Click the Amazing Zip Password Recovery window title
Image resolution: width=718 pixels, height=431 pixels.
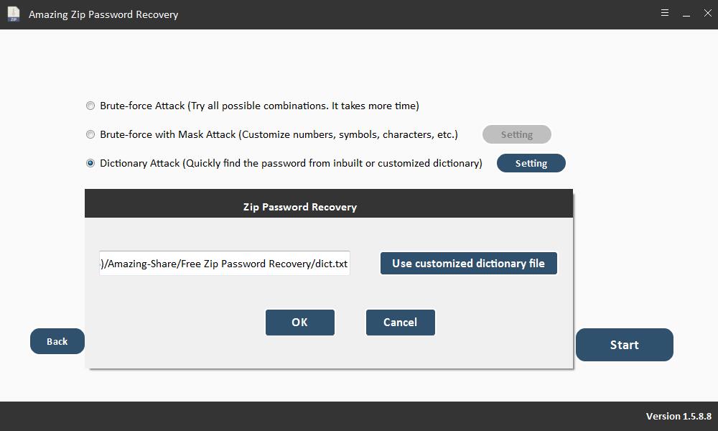103,14
